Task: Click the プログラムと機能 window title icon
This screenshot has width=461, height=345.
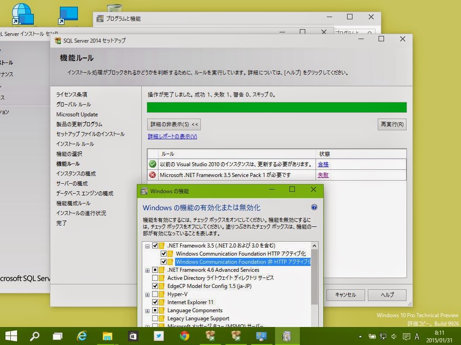Action: point(100,18)
